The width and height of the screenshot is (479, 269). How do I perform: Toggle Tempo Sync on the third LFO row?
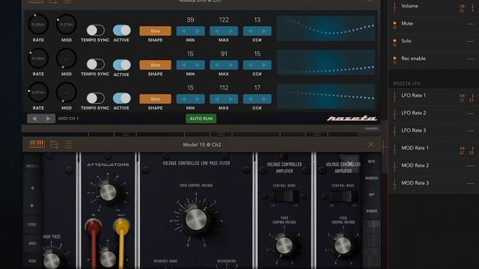point(95,98)
